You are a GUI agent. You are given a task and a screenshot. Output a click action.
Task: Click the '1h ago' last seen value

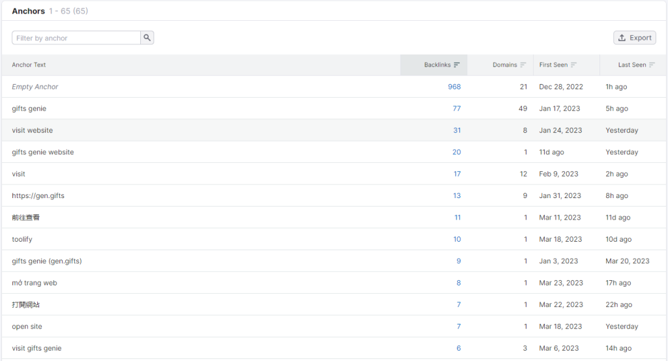click(x=616, y=87)
